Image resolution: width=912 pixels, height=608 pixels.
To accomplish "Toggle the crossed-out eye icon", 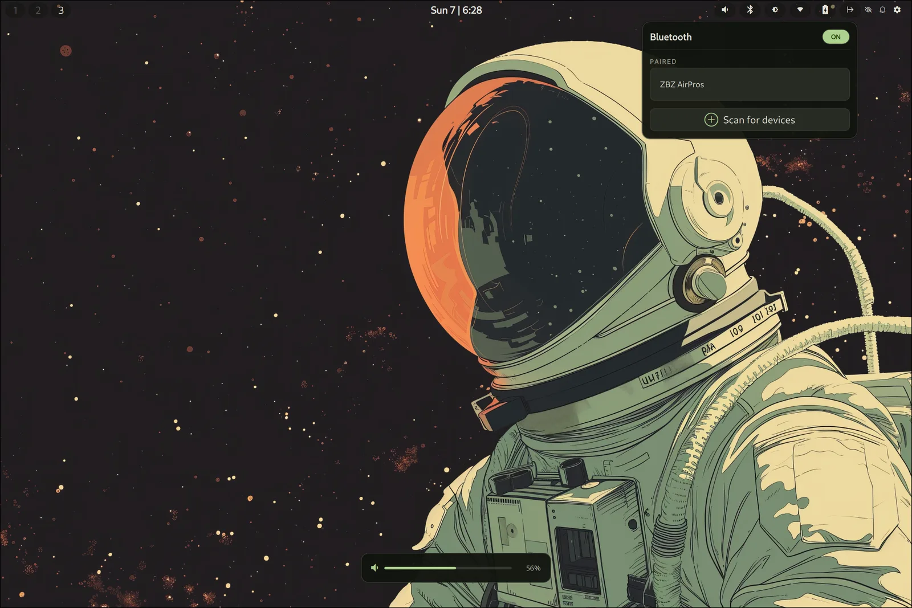I will [868, 10].
